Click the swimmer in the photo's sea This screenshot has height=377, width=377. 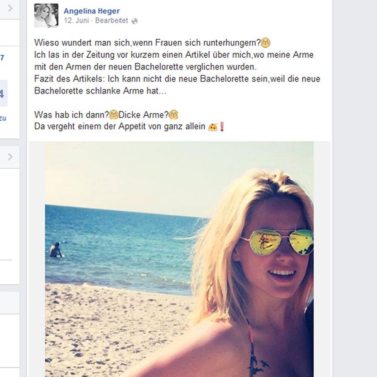pos(56,250)
